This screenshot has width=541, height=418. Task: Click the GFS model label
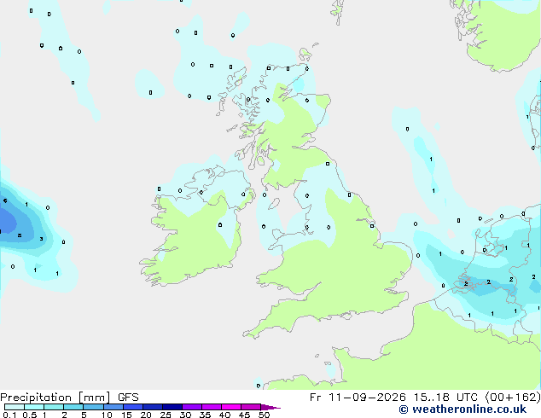[x=128, y=398]
